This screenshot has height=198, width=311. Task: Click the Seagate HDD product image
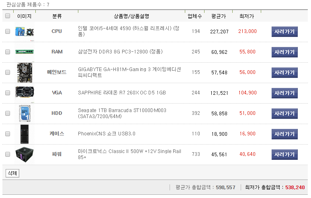point(25,113)
